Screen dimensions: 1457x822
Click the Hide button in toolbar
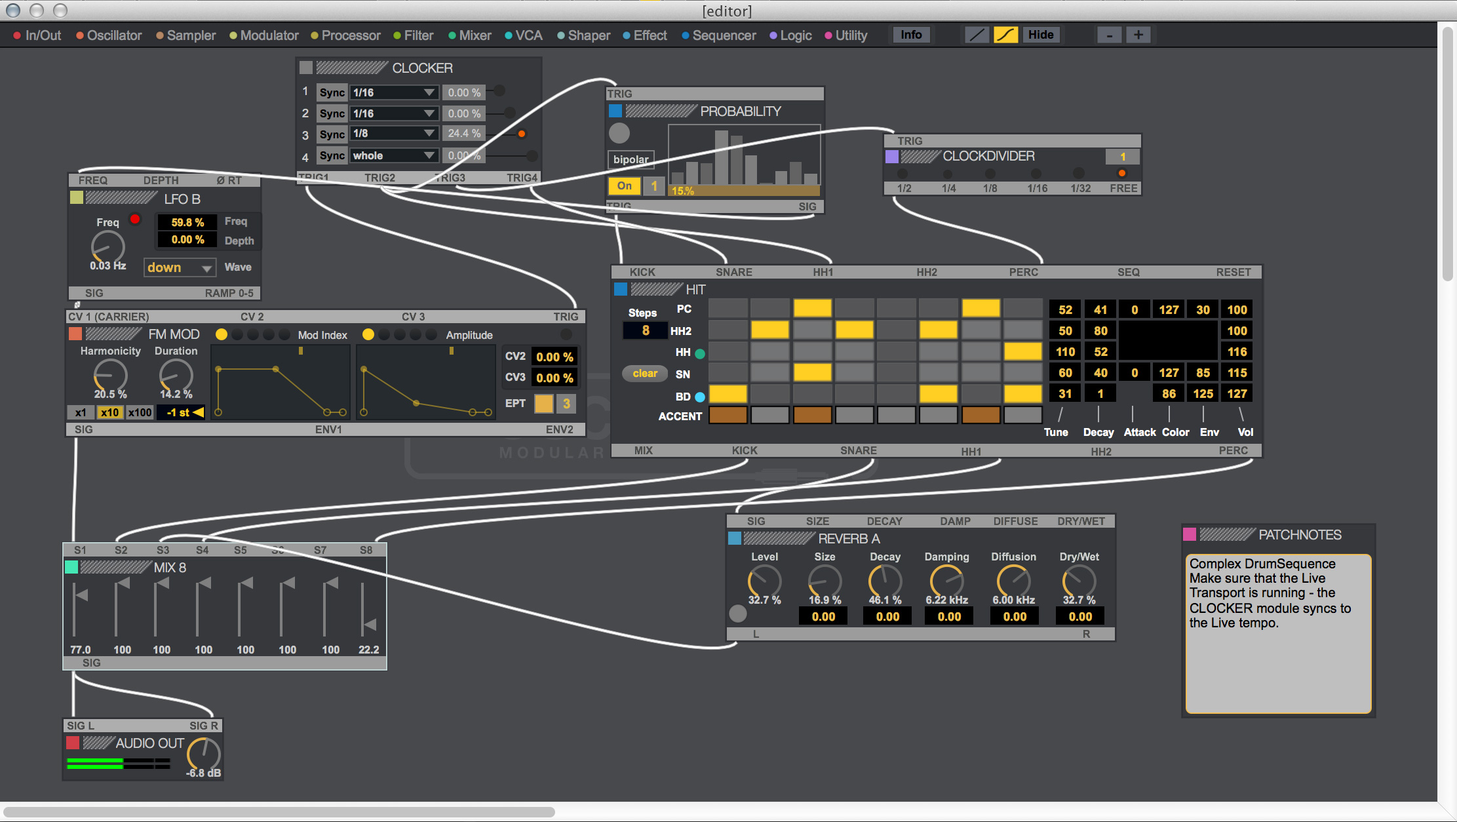(x=1040, y=35)
